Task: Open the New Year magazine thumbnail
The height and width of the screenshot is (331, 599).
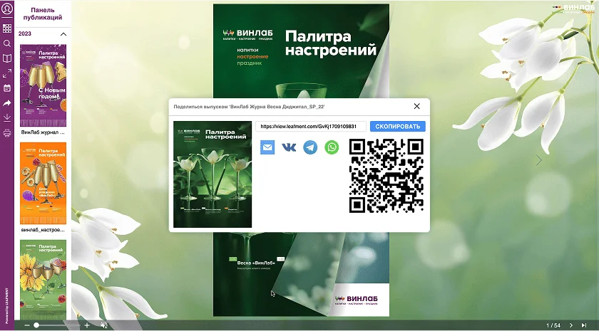Action: click(x=43, y=85)
